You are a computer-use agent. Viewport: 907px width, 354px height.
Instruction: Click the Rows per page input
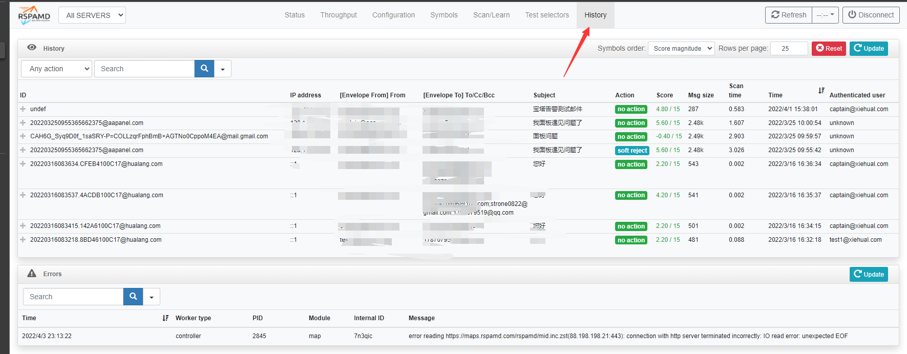pos(789,48)
